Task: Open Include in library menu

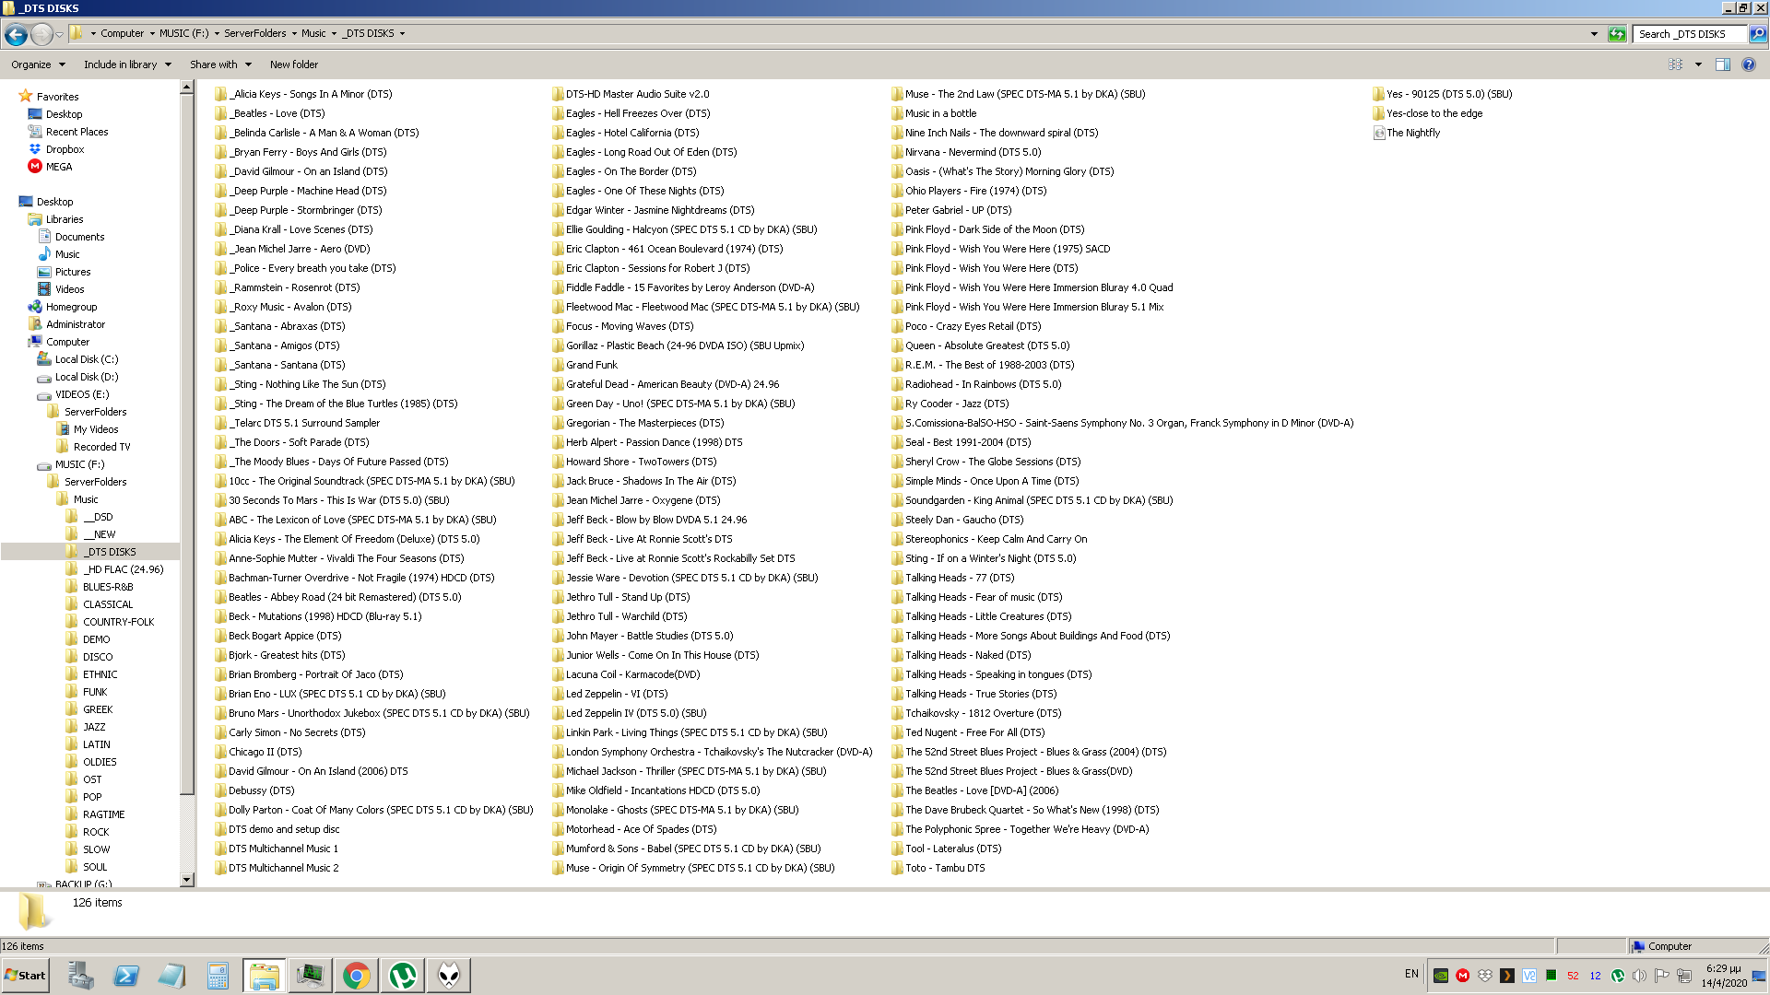Action: (127, 64)
